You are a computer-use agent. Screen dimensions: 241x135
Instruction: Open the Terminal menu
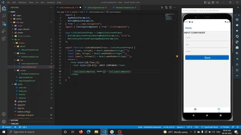(x=51, y=3)
